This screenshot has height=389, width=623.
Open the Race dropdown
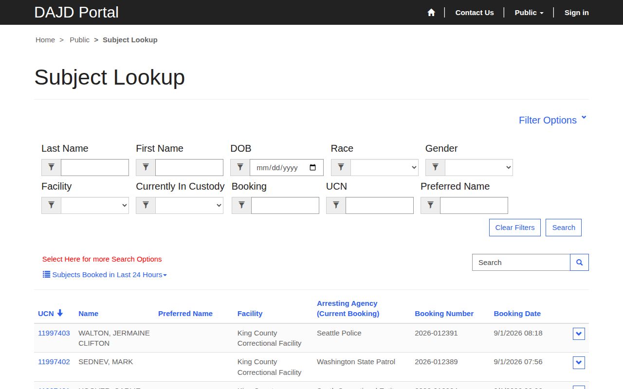tap(385, 167)
